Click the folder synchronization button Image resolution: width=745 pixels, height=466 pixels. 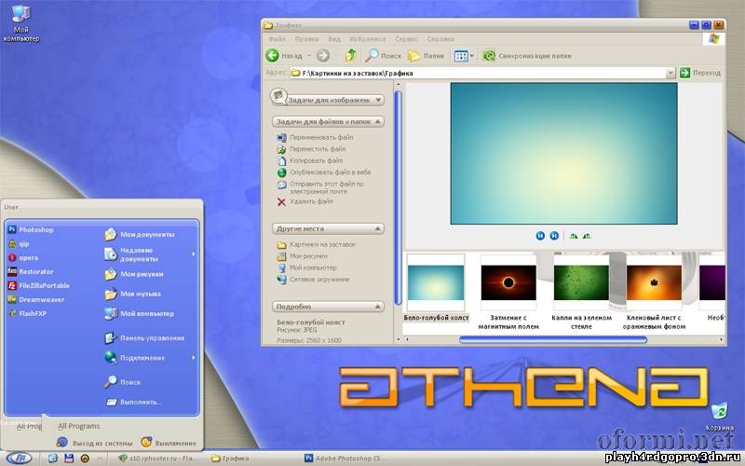[527, 56]
